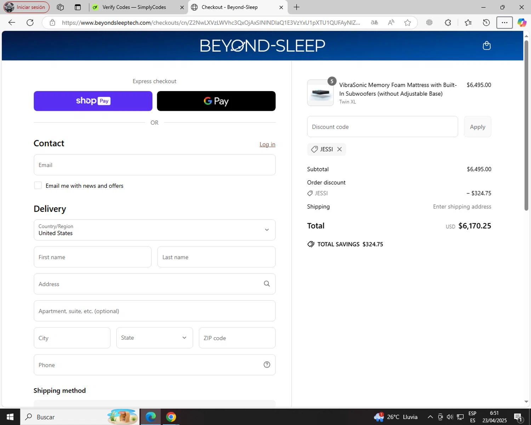Viewport: 531px width, 425px height.
Task: Select the Total amount $6,170.25
Action: 475,226
